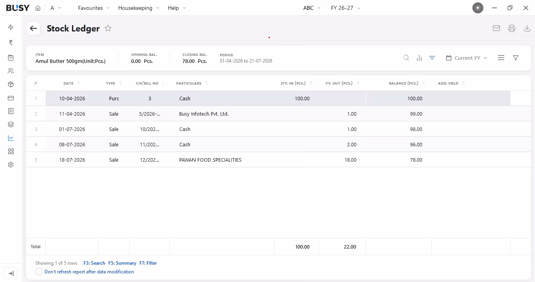535x282 pixels.
Task: Click the F3: Search link
Action: [x=94, y=263]
